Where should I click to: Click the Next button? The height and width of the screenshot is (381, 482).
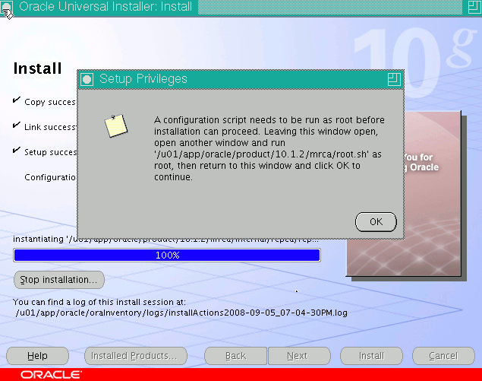click(299, 356)
